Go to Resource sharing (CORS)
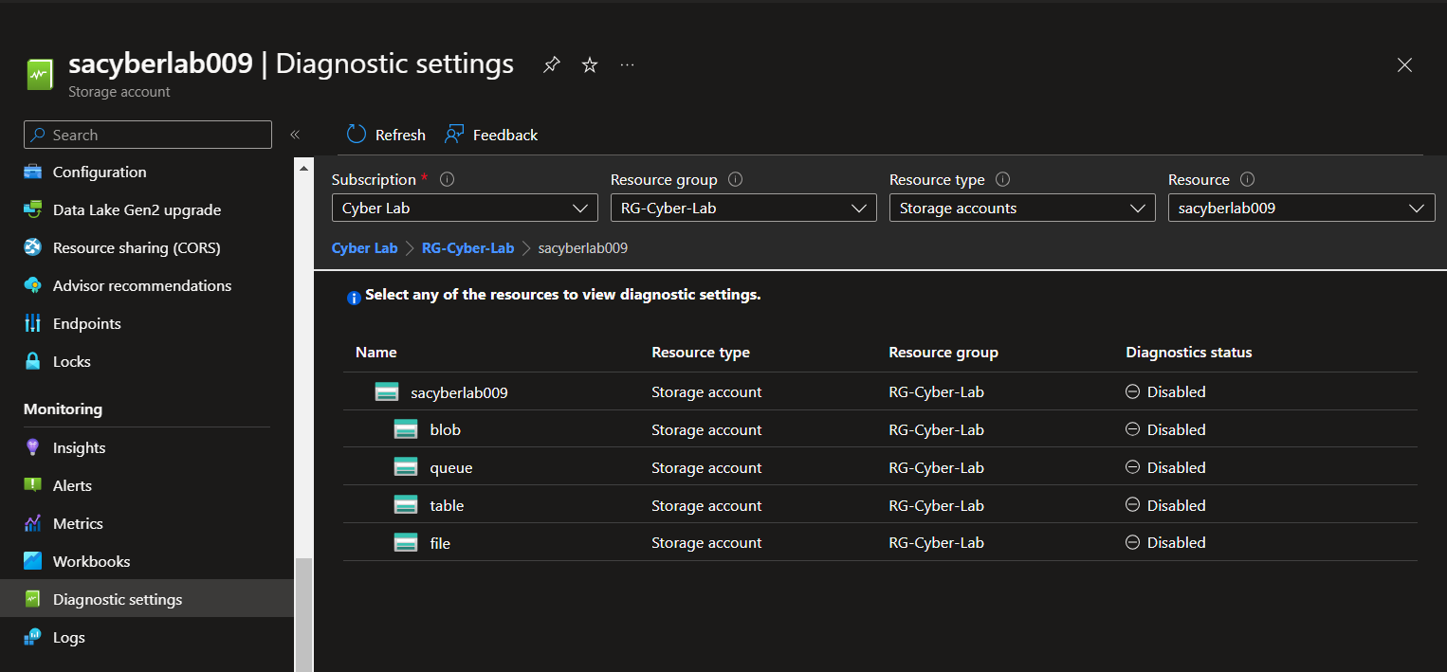The width and height of the screenshot is (1447, 672). click(x=148, y=247)
